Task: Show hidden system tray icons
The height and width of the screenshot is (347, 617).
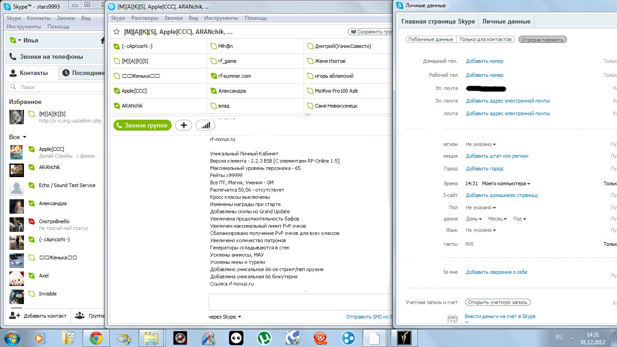Action: 571,338
